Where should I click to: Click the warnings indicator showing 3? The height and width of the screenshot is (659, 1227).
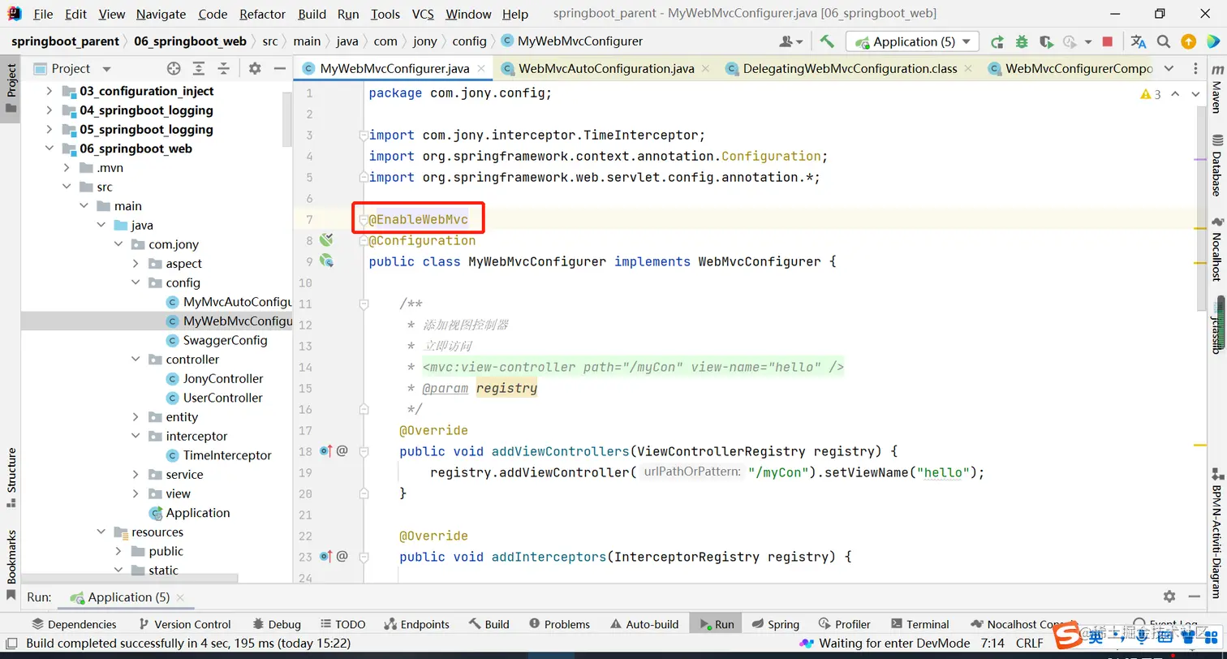[x=1151, y=94]
